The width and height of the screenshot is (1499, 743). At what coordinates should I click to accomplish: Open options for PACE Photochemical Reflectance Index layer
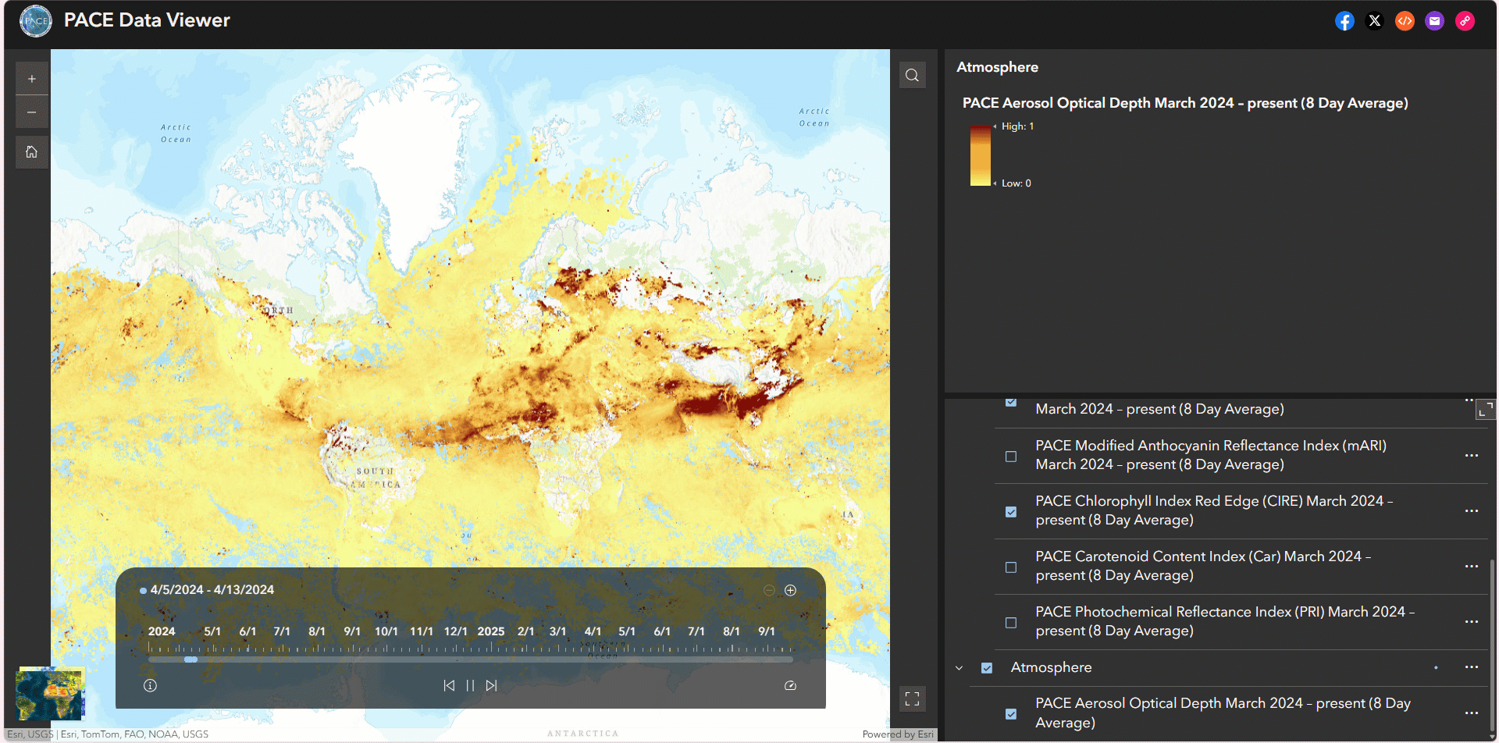(x=1471, y=622)
